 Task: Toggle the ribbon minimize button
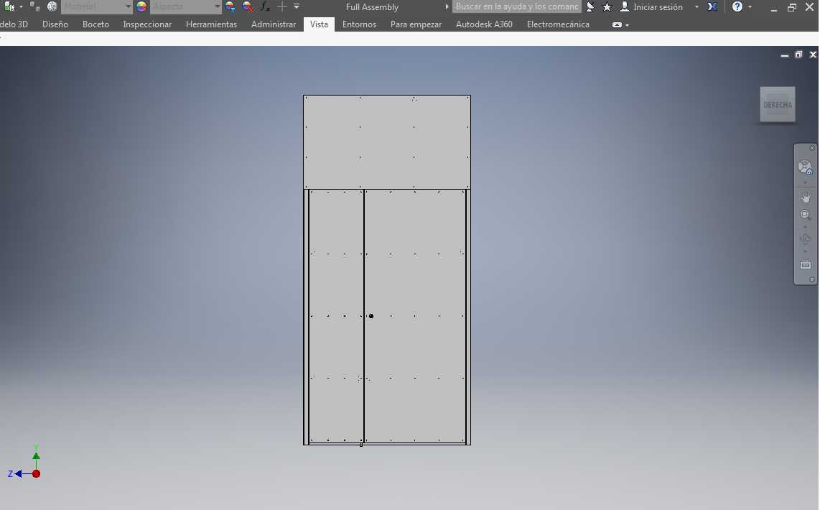pos(617,24)
